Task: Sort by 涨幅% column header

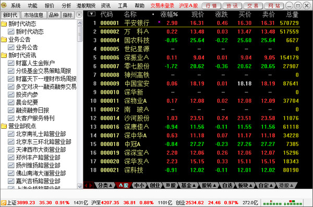Action: pyautogui.click(x=169, y=15)
